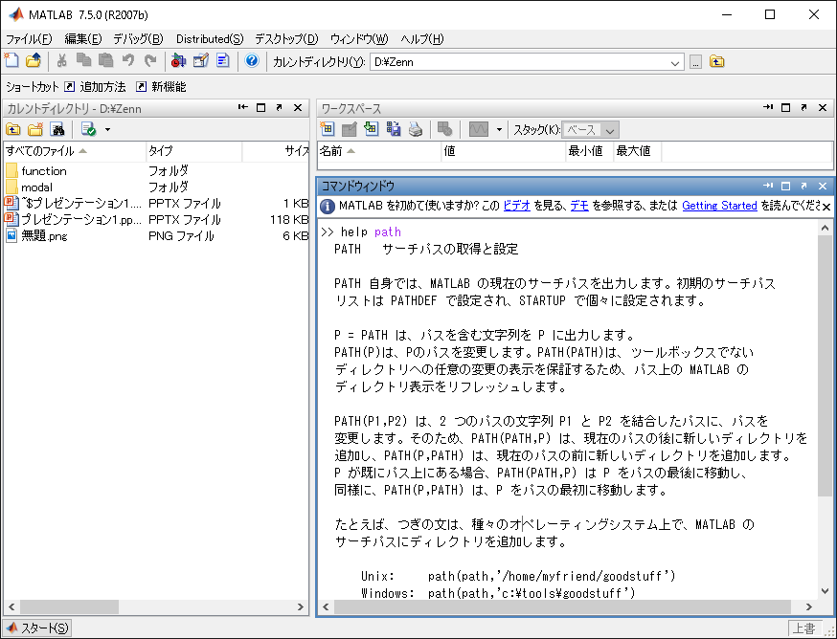Click the Print workspace icon
This screenshot has width=837, height=639.
pos(416,129)
